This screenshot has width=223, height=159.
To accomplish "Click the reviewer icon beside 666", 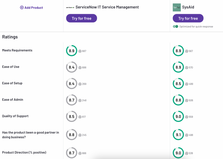I will tap(80, 153).
